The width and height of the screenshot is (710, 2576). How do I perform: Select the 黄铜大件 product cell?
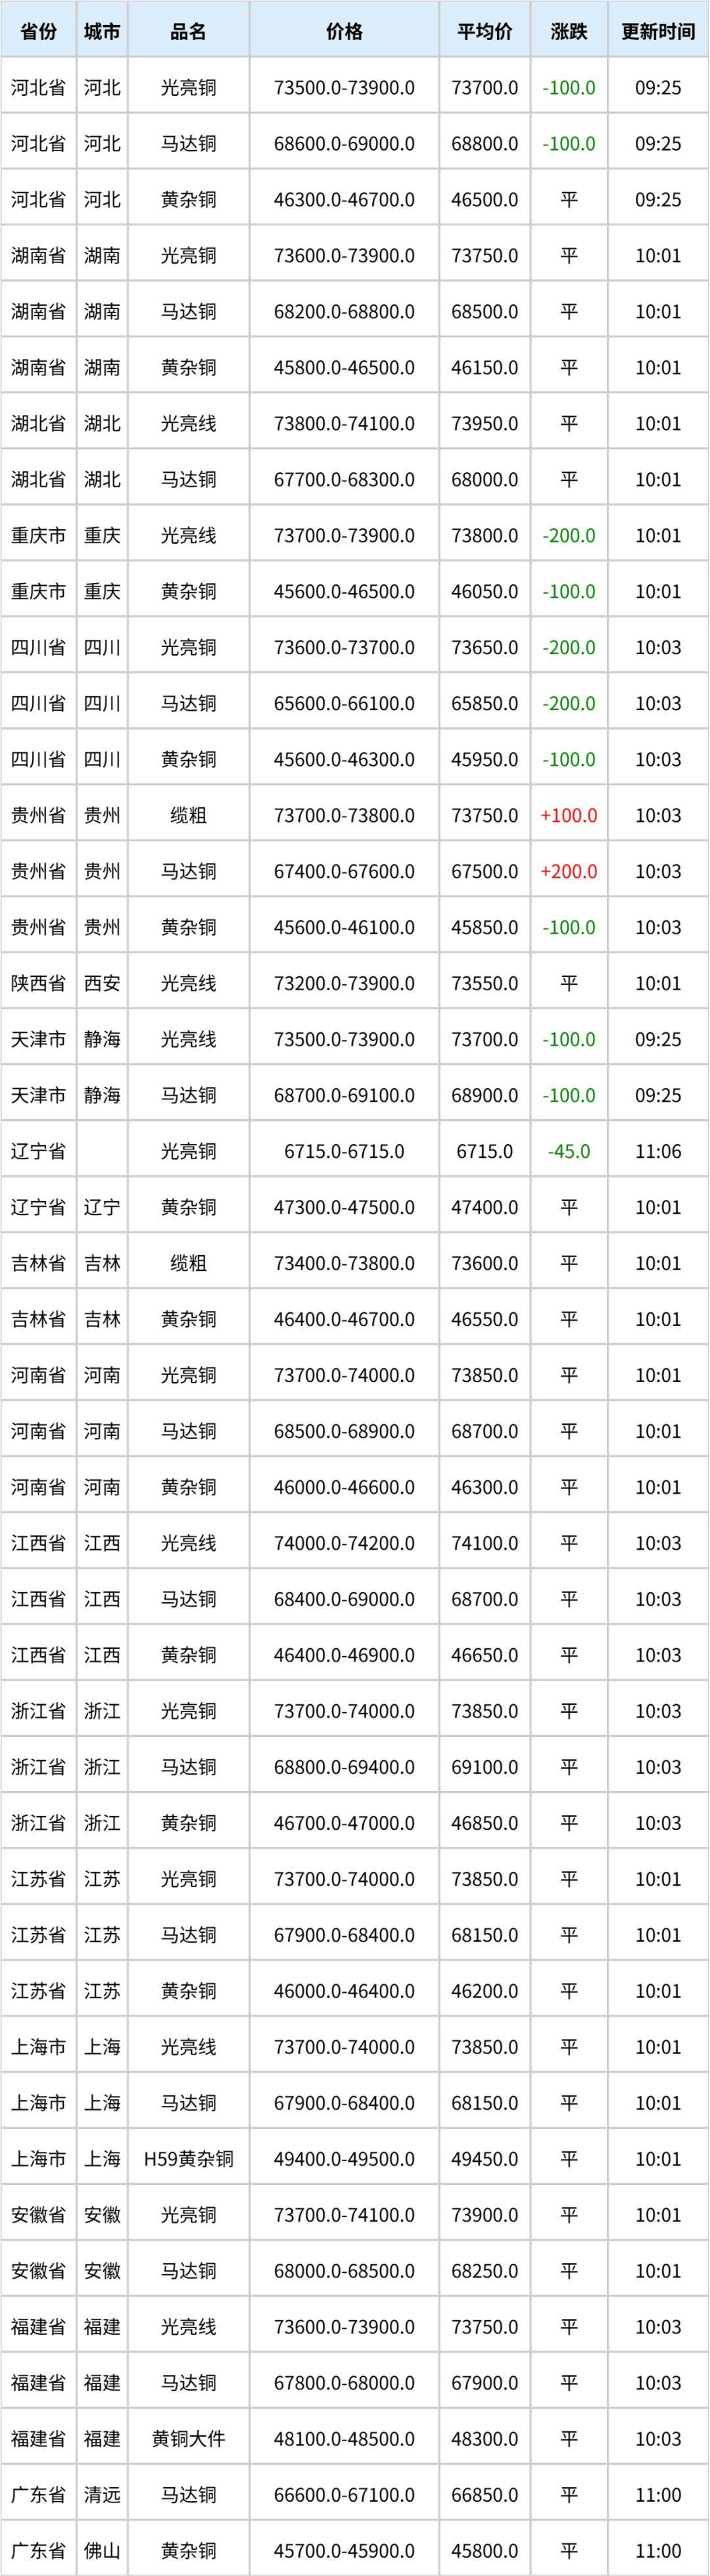tap(188, 2440)
